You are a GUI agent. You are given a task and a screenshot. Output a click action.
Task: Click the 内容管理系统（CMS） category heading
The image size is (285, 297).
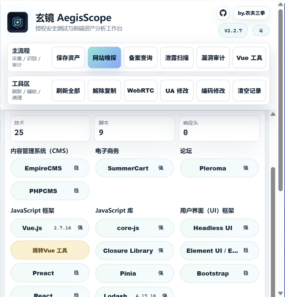pyautogui.click(x=39, y=151)
